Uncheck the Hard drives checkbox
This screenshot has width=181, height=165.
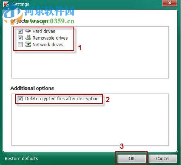[x=20, y=31]
